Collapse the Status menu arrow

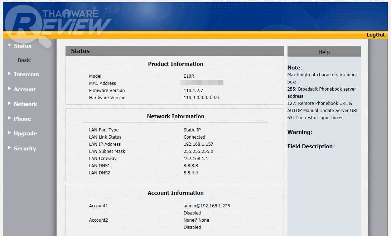point(9,45)
